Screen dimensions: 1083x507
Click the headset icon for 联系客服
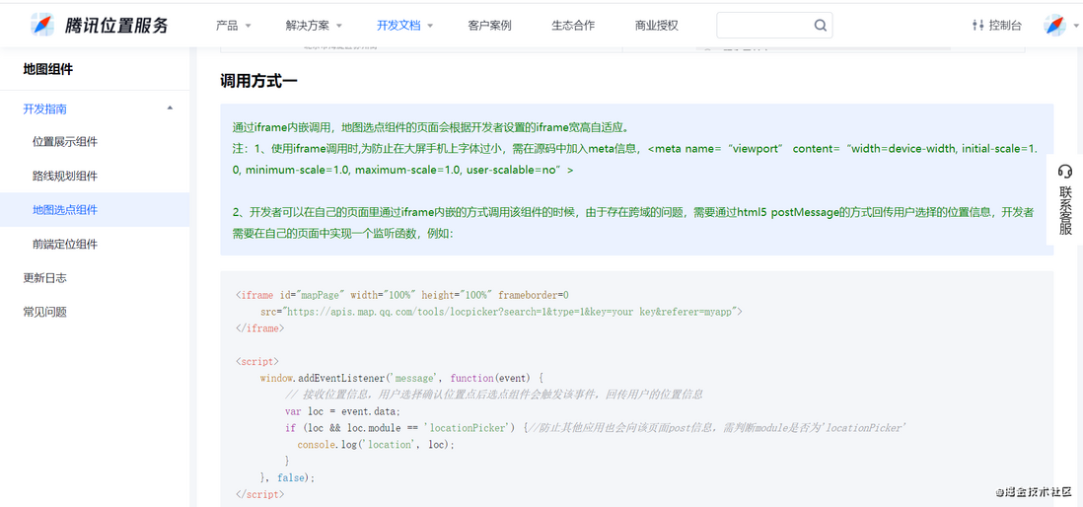(x=1065, y=172)
